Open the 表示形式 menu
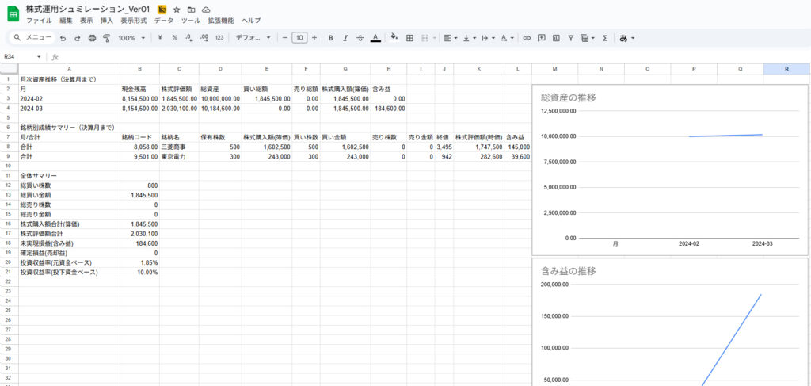The image size is (811, 386). [x=134, y=21]
